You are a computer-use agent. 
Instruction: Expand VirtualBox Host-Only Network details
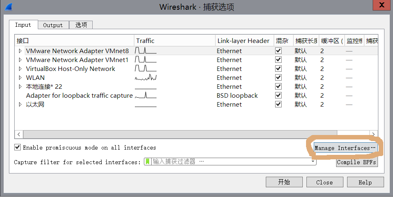(20, 69)
